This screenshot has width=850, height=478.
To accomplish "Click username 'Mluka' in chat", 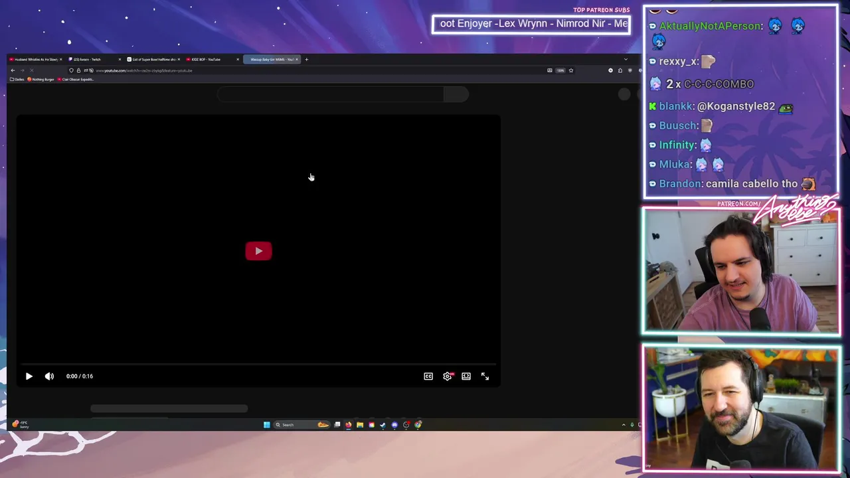I will [x=675, y=164].
